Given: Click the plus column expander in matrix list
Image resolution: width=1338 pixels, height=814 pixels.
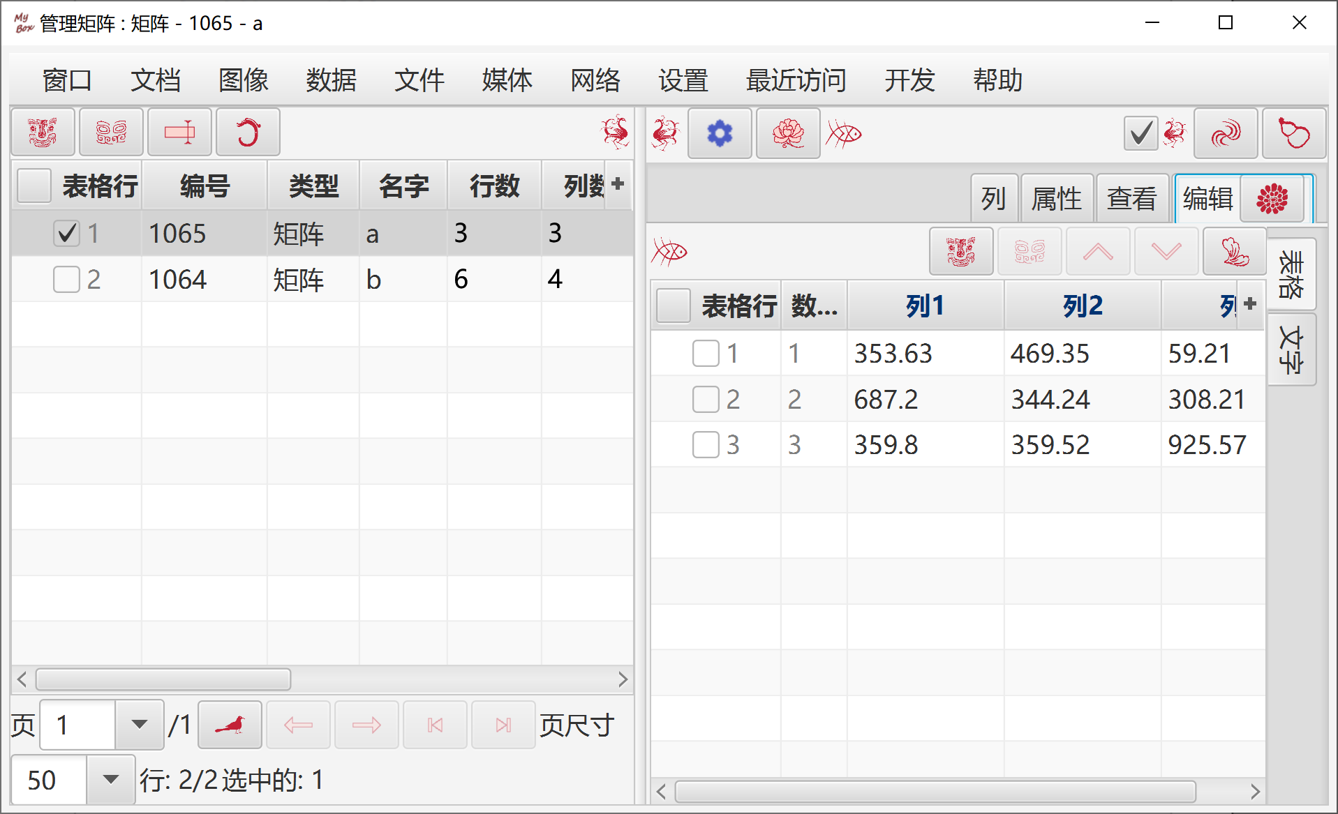Looking at the screenshot, I should click(617, 184).
